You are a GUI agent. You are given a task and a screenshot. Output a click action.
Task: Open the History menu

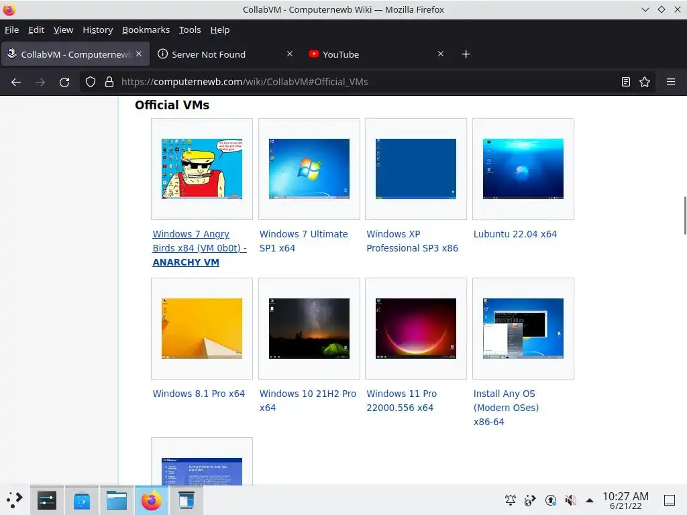coord(98,30)
